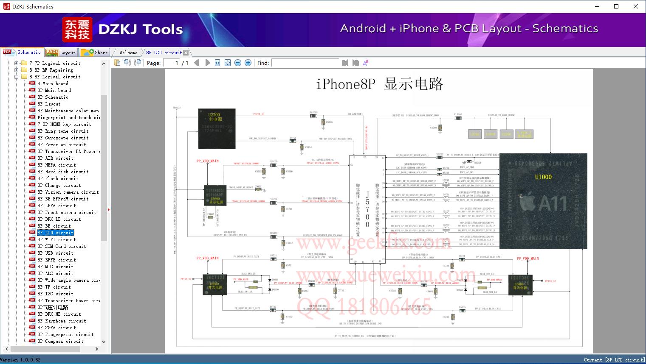Open 8P Transceiver PA Power entry
This screenshot has width=646, height=364.
[69, 151]
